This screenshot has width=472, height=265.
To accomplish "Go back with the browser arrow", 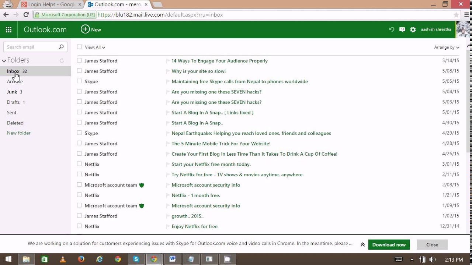I will (6, 15).
